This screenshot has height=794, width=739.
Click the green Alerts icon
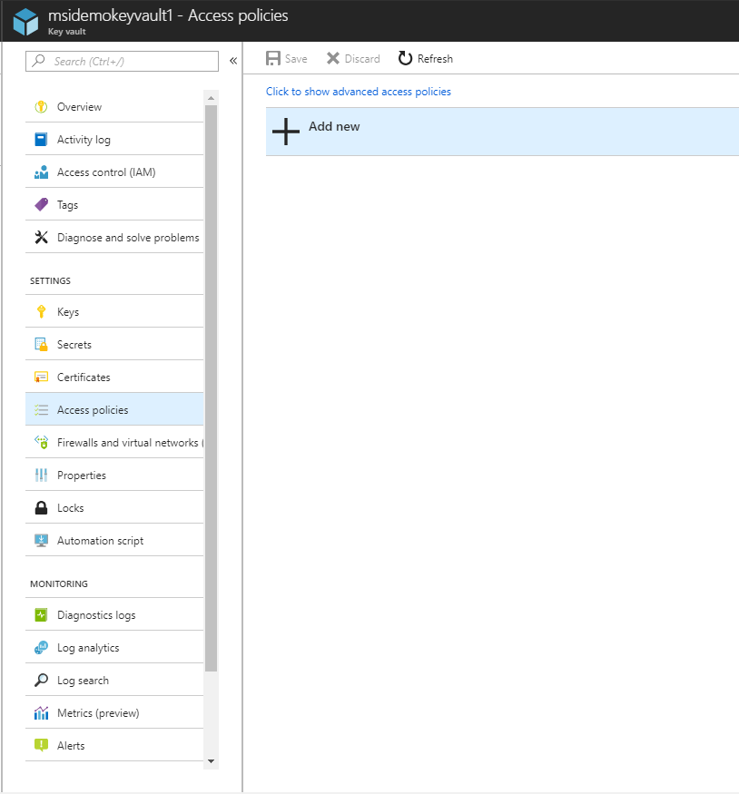coord(41,745)
